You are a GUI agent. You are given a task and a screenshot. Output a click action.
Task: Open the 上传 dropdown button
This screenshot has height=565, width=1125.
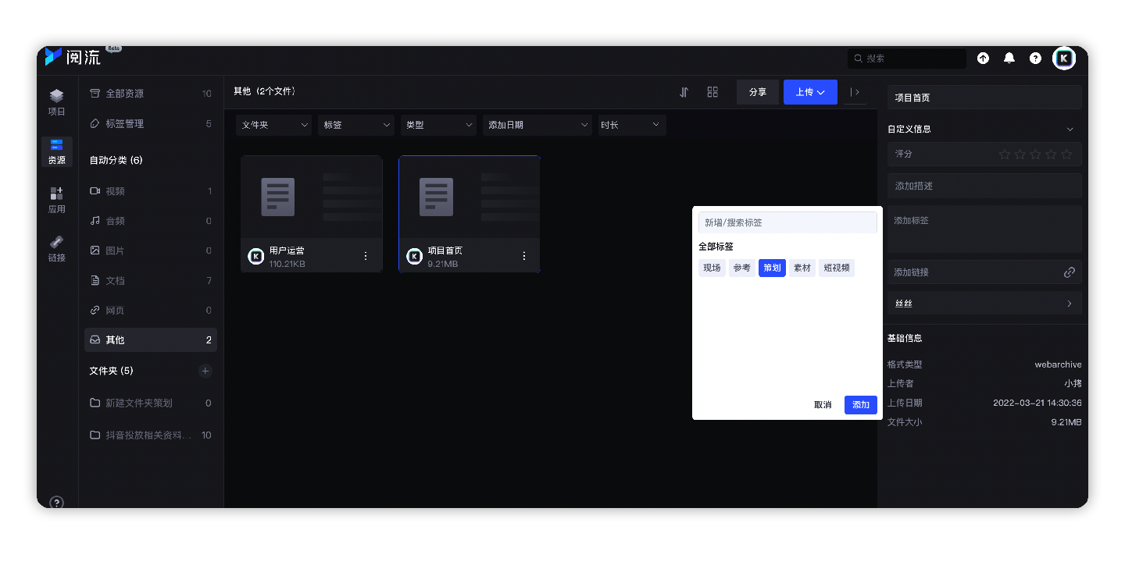(x=810, y=92)
